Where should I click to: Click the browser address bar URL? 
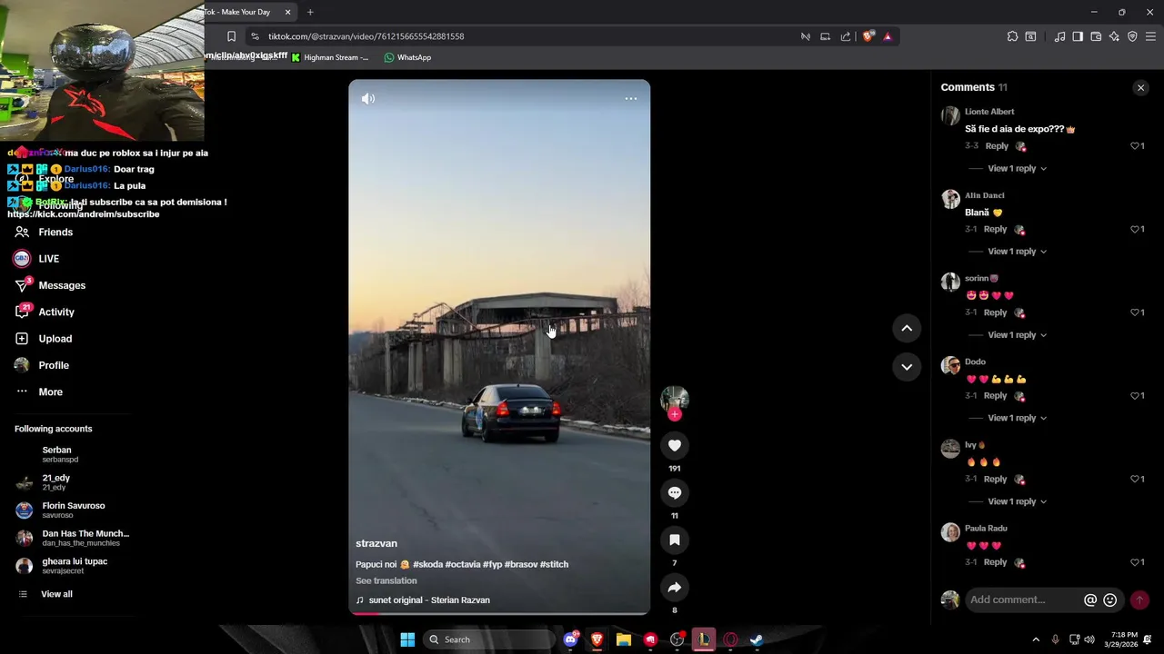click(366, 36)
